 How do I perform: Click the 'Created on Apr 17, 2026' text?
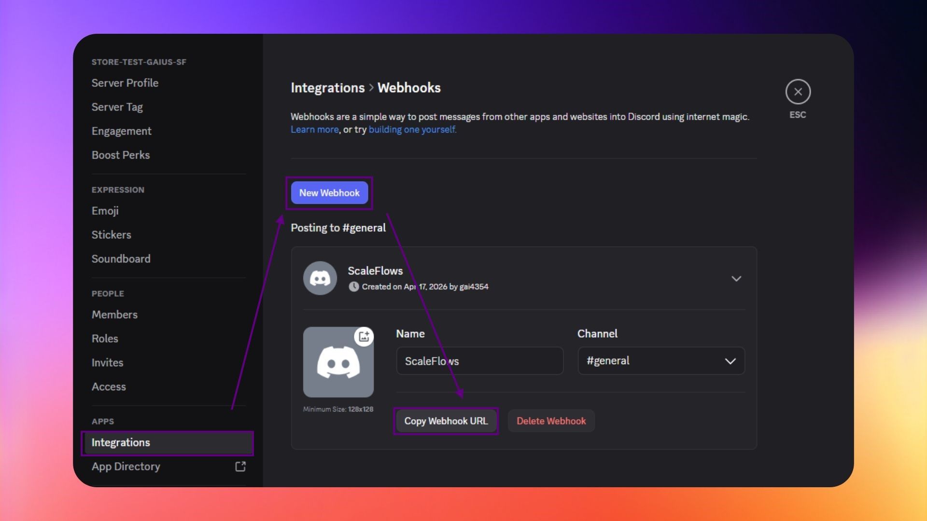click(x=405, y=287)
